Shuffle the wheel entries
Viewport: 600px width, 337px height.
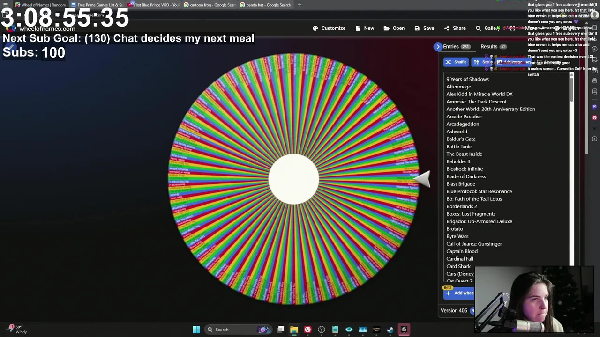click(456, 62)
